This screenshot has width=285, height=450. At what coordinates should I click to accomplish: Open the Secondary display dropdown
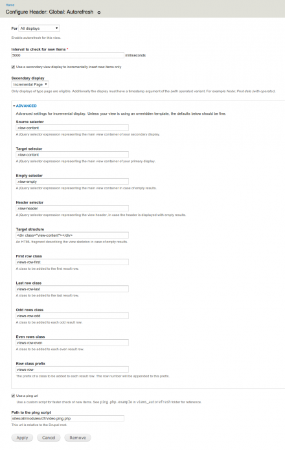pos(30,84)
